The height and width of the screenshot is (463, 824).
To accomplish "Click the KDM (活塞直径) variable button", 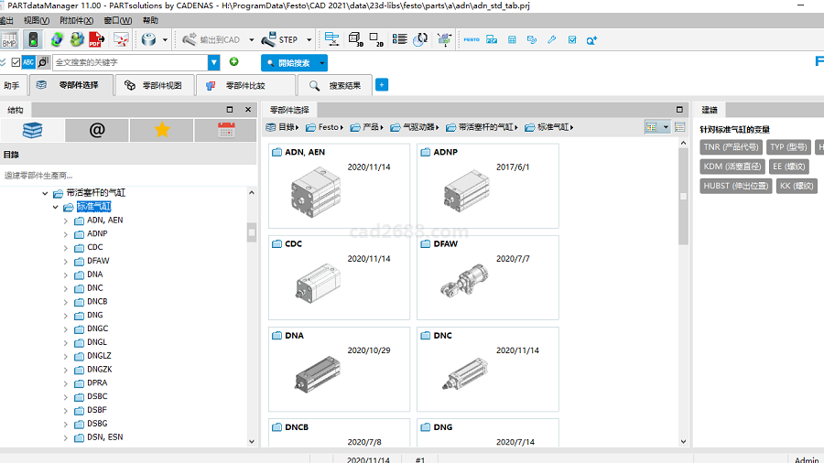I will pyautogui.click(x=732, y=167).
